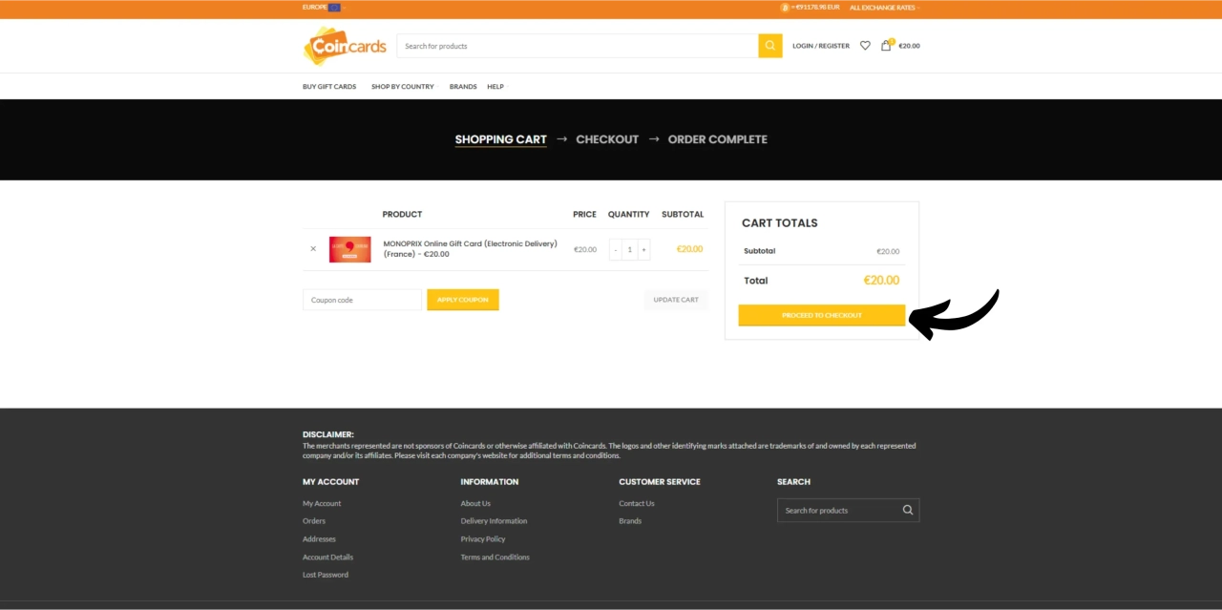Expand the All Exchange Rates dropdown

[x=884, y=8]
